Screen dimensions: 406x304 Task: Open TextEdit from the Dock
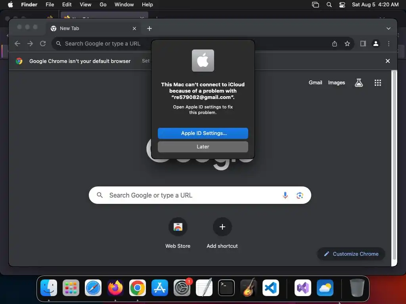(204, 288)
